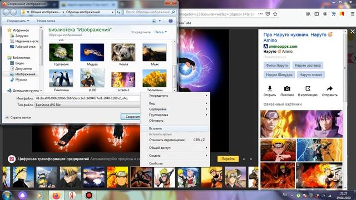The height and width of the screenshot is (200, 356).
Task: Click the back arrow in save dialog
Action: [x=6, y=12]
